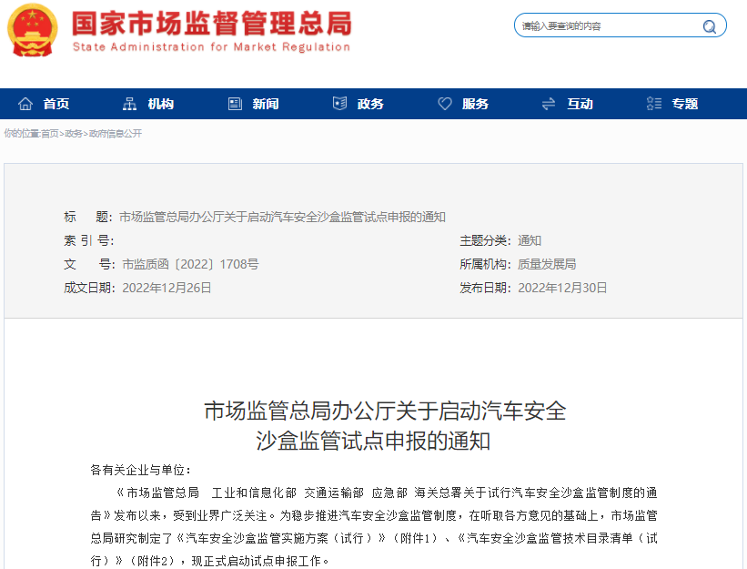The image size is (747, 569).
Task: Click inside the search input box
Action: click(x=591, y=25)
